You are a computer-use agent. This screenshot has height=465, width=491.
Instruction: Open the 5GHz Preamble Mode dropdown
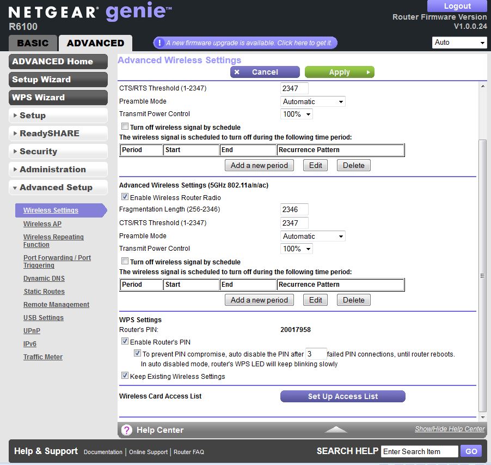tap(312, 236)
